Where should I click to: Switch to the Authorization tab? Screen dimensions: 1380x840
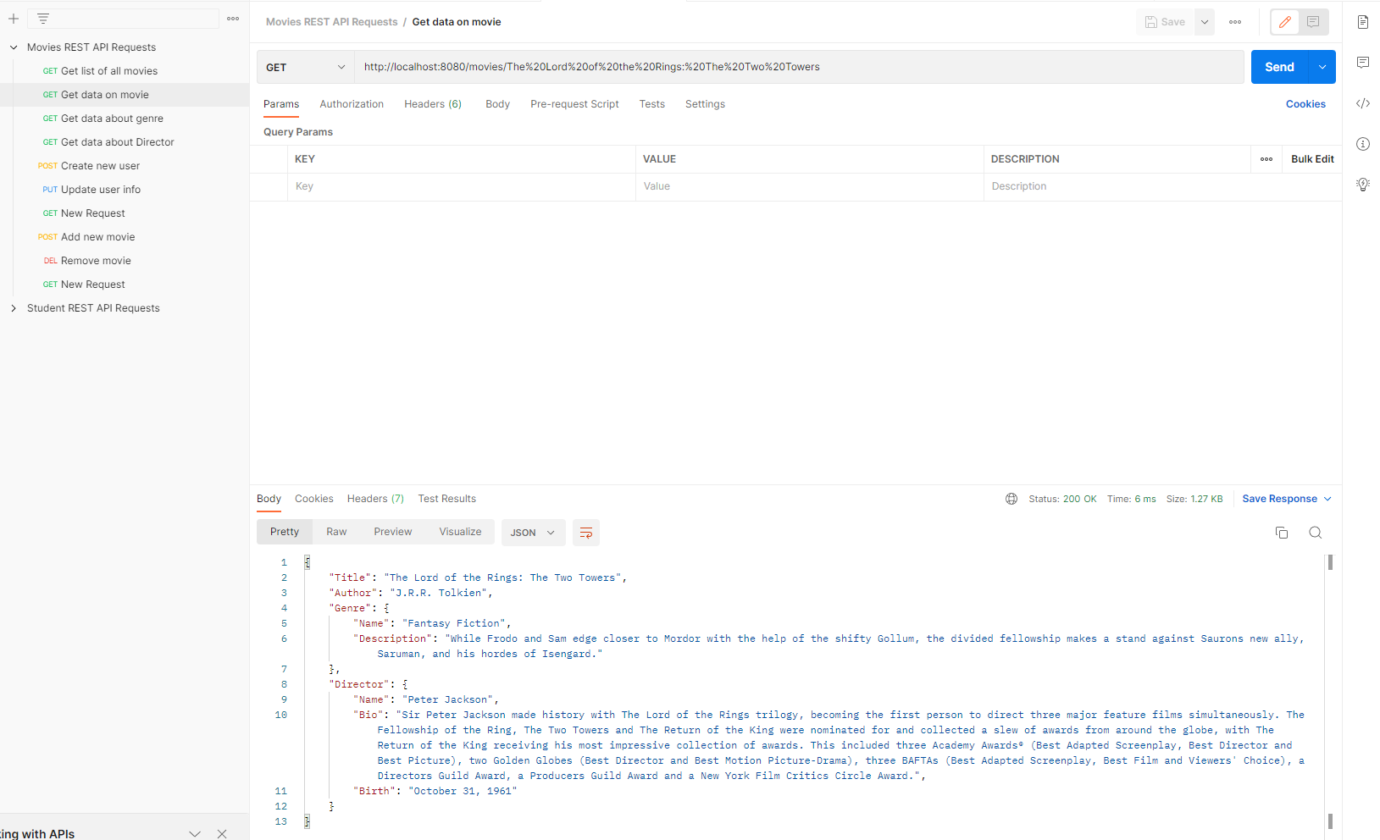352,104
